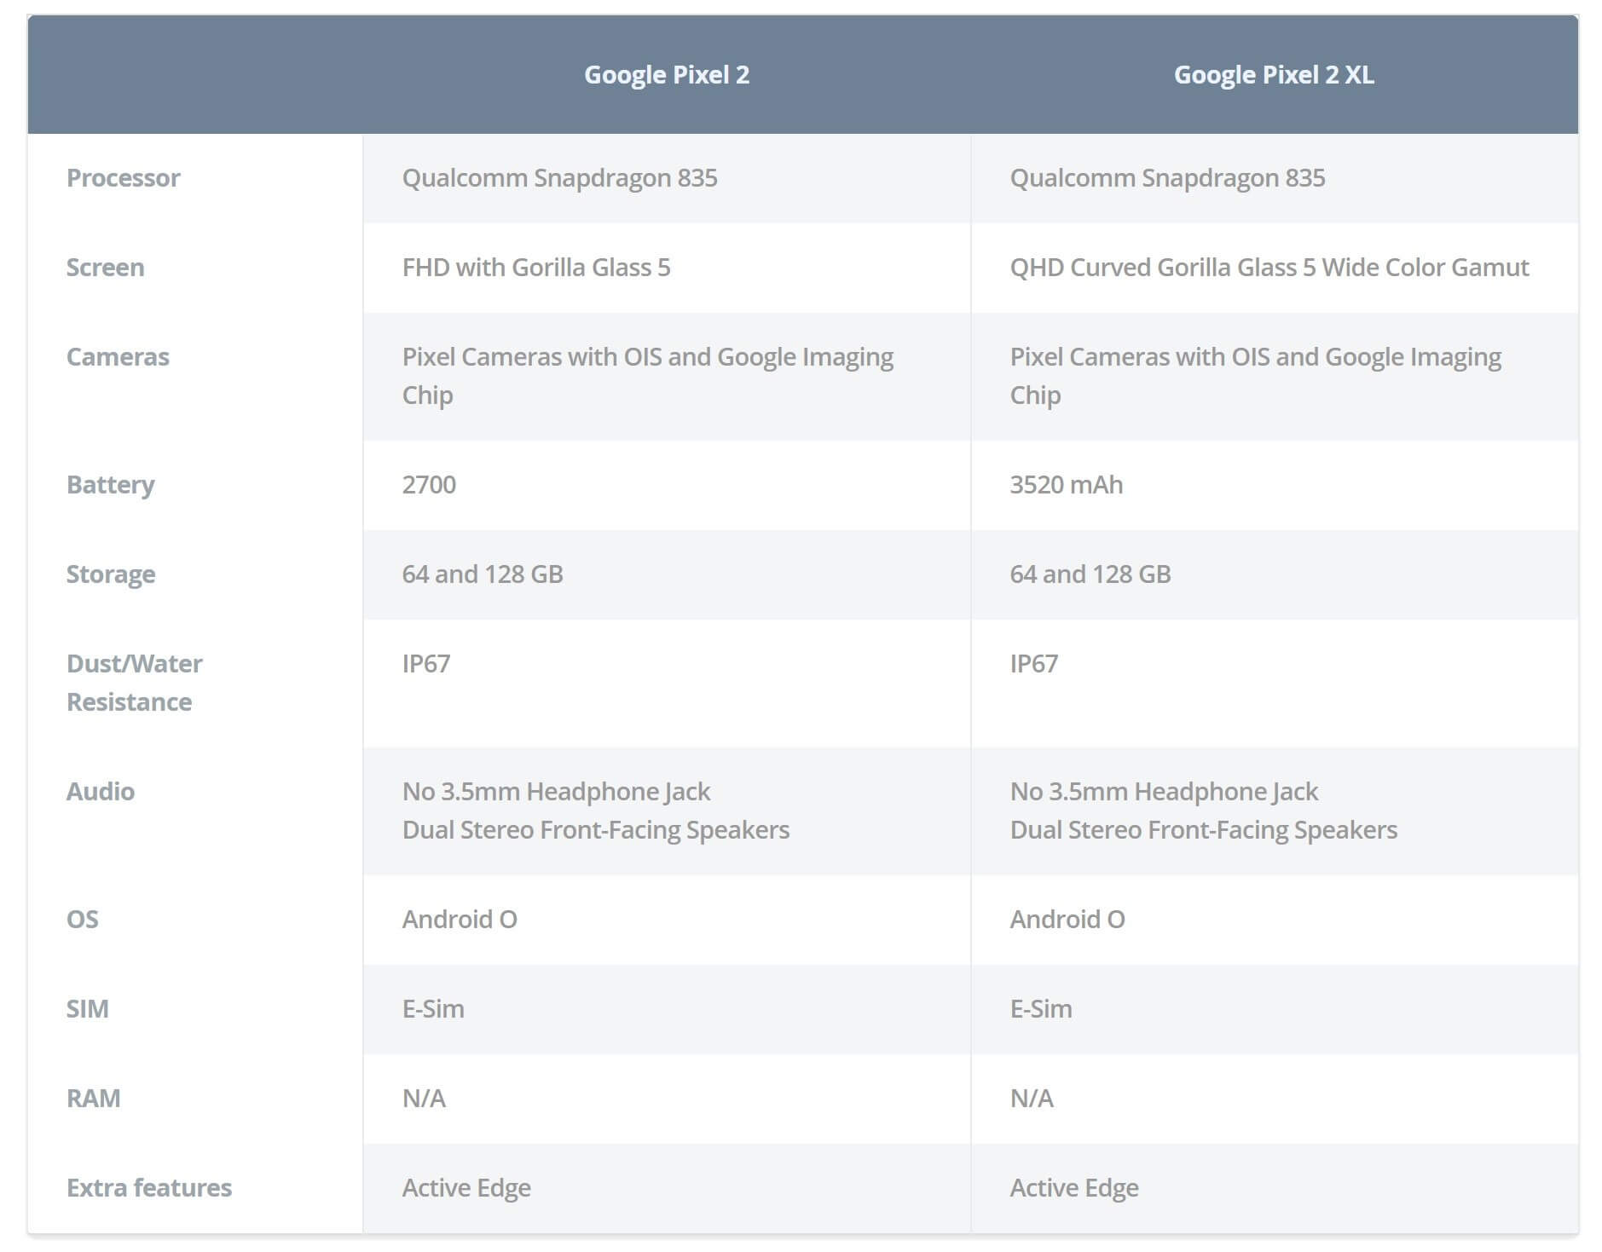Select Pixel 2's 64 and 128 GB cell
The width and height of the screenshot is (1602, 1252).
pyautogui.click(x=483, y=574)
